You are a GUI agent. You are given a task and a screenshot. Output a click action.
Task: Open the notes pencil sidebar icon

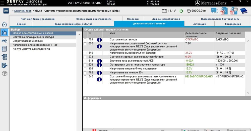click(4, 65)
